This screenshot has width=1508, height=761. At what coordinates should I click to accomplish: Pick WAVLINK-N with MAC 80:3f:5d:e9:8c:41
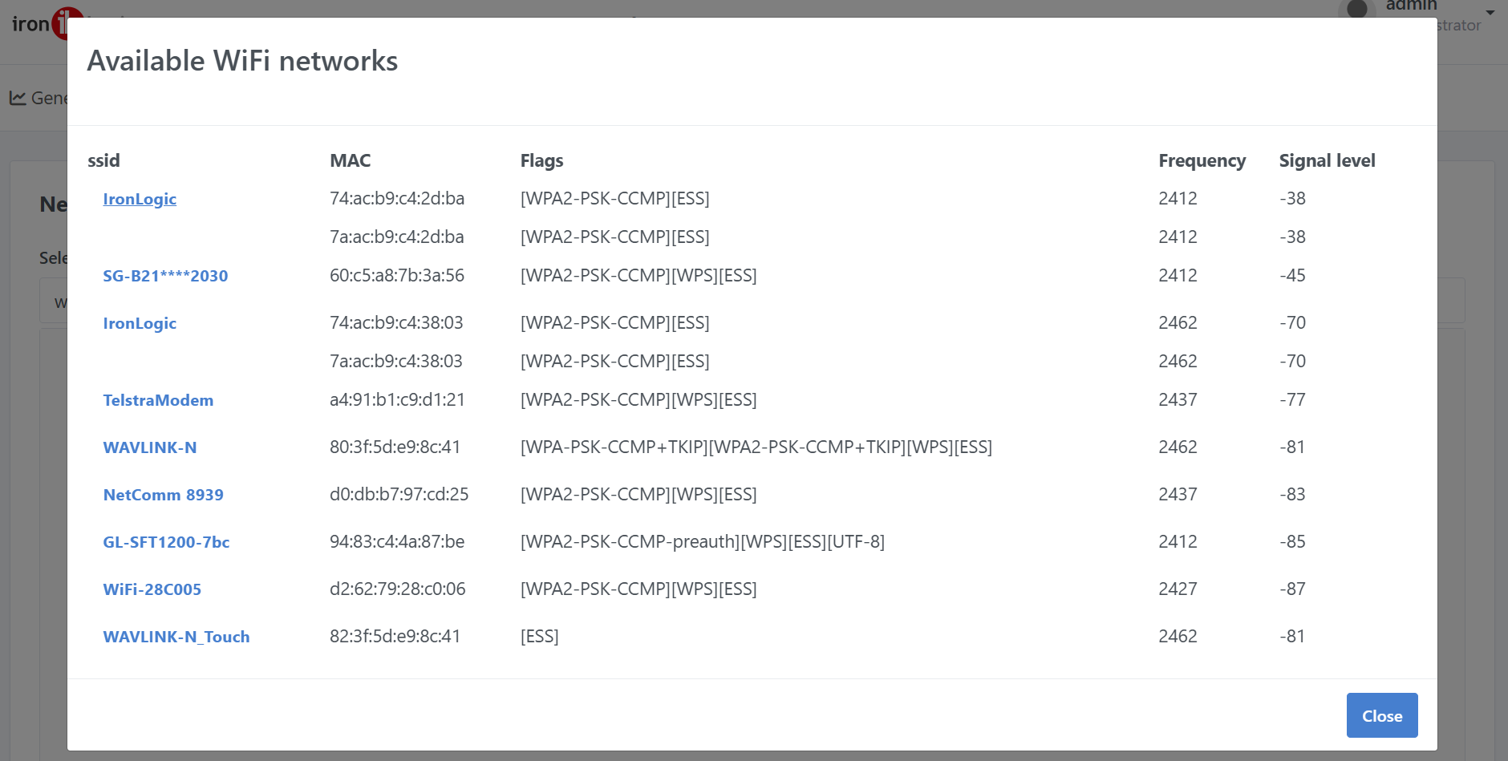click(x=150, y=447)
